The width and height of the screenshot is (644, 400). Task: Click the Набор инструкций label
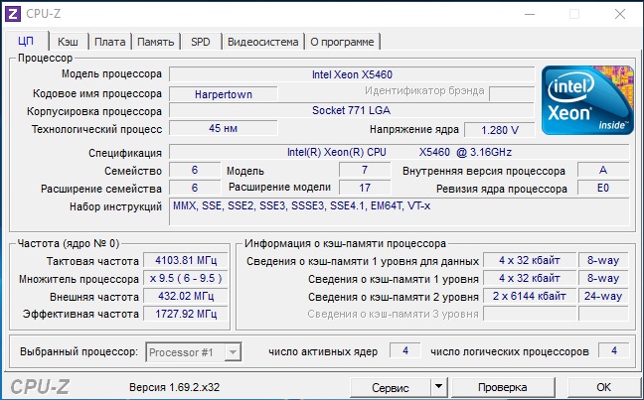click(x=116, y=206)
